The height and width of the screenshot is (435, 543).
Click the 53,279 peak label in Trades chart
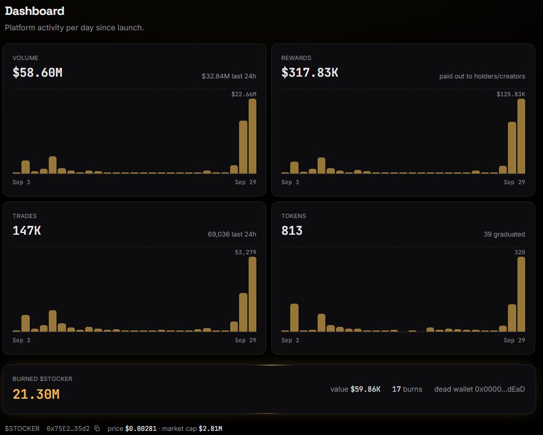[246, 253]
